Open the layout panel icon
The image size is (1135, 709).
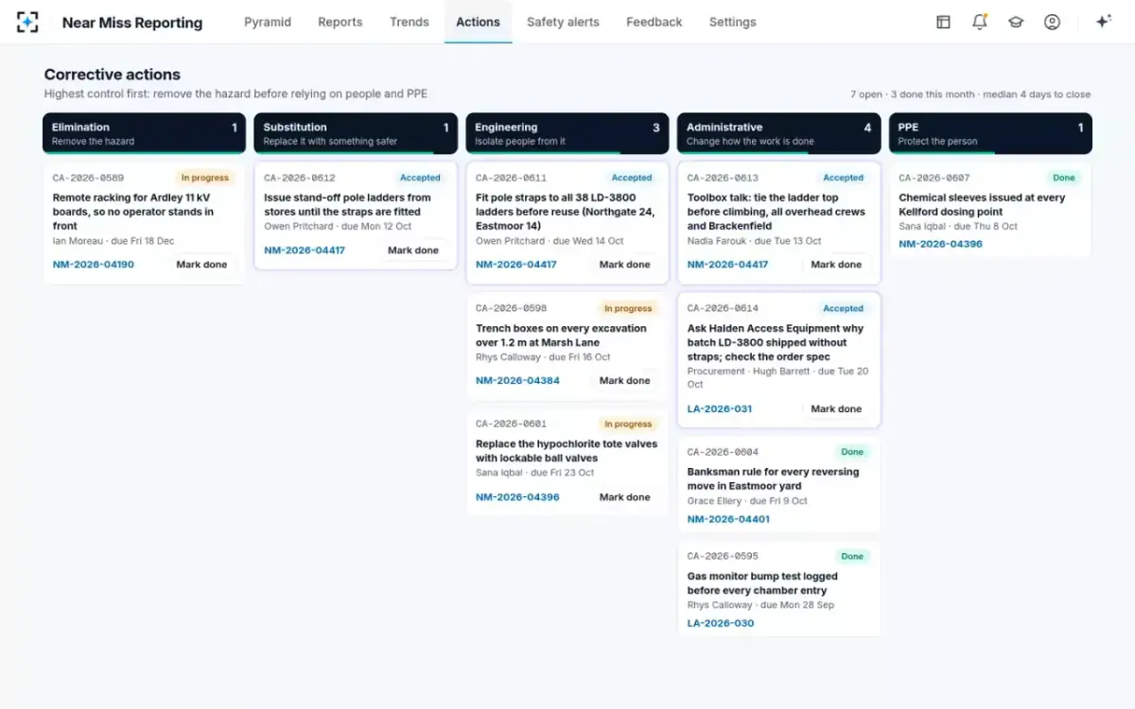(943, 22)
